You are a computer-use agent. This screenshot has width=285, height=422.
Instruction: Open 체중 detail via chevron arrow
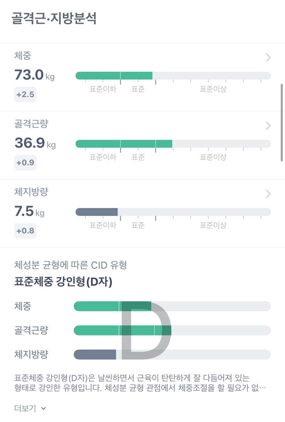tap(268, 57)
